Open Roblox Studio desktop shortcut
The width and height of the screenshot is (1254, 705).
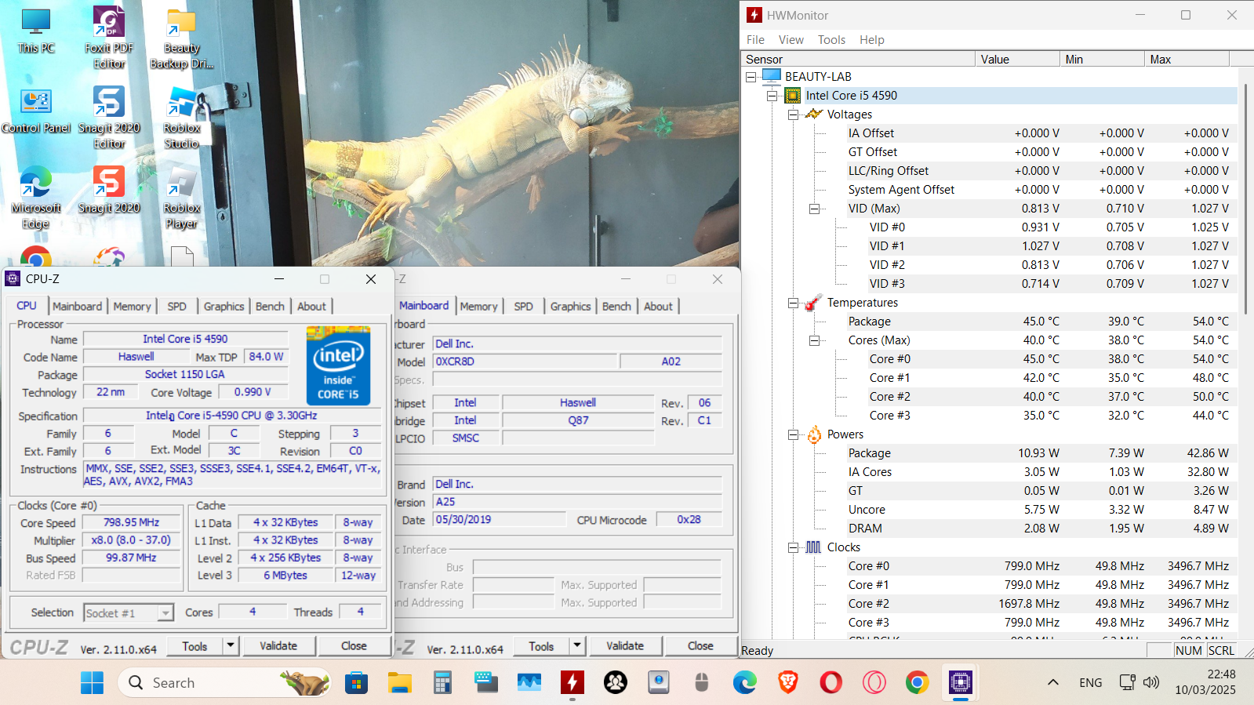181,117
